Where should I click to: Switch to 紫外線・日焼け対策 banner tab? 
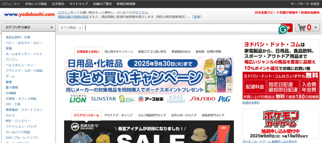pyautogui.click(x=208, y=52)
